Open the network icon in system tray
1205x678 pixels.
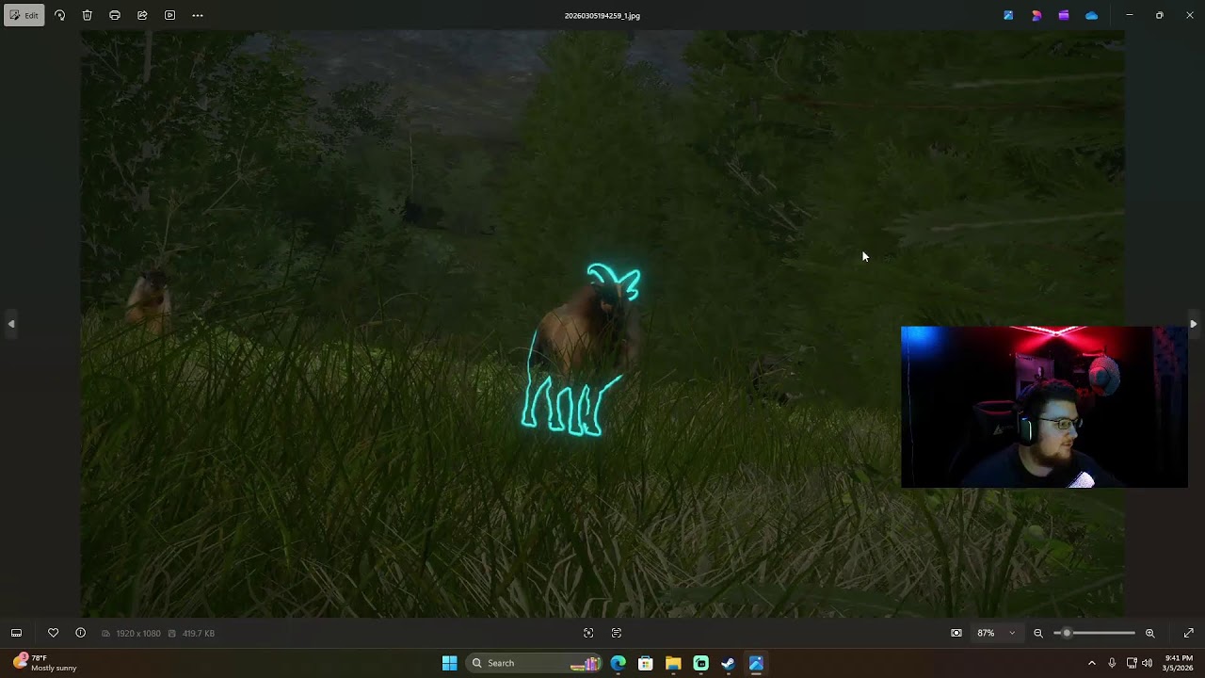(1132, 663)
